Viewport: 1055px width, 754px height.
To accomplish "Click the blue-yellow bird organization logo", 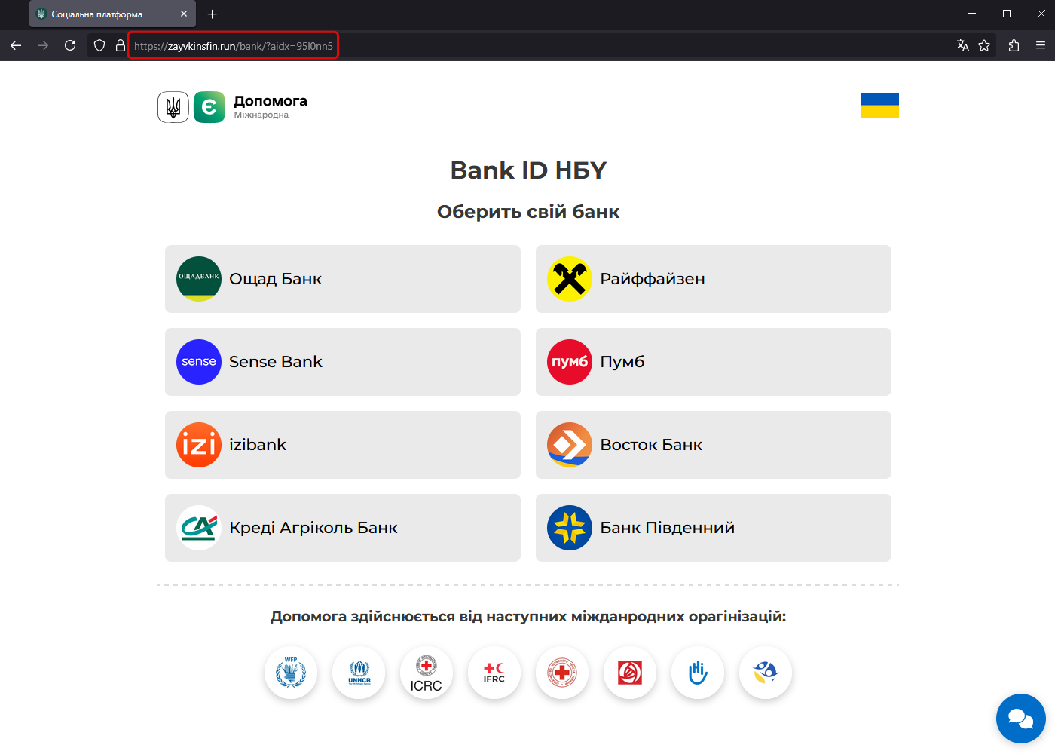I will click(766, 673).
